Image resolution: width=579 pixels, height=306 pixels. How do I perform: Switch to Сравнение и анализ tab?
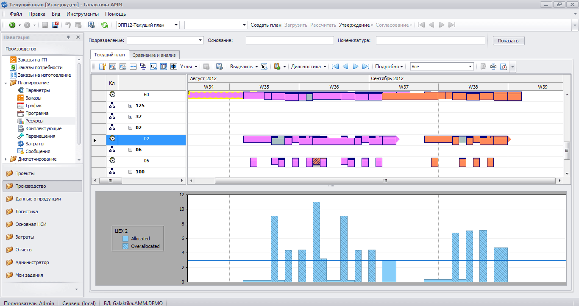[x=154, y=55]
